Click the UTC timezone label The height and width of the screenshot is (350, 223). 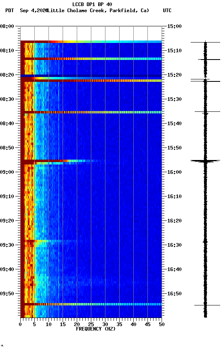tap(167, 11)
